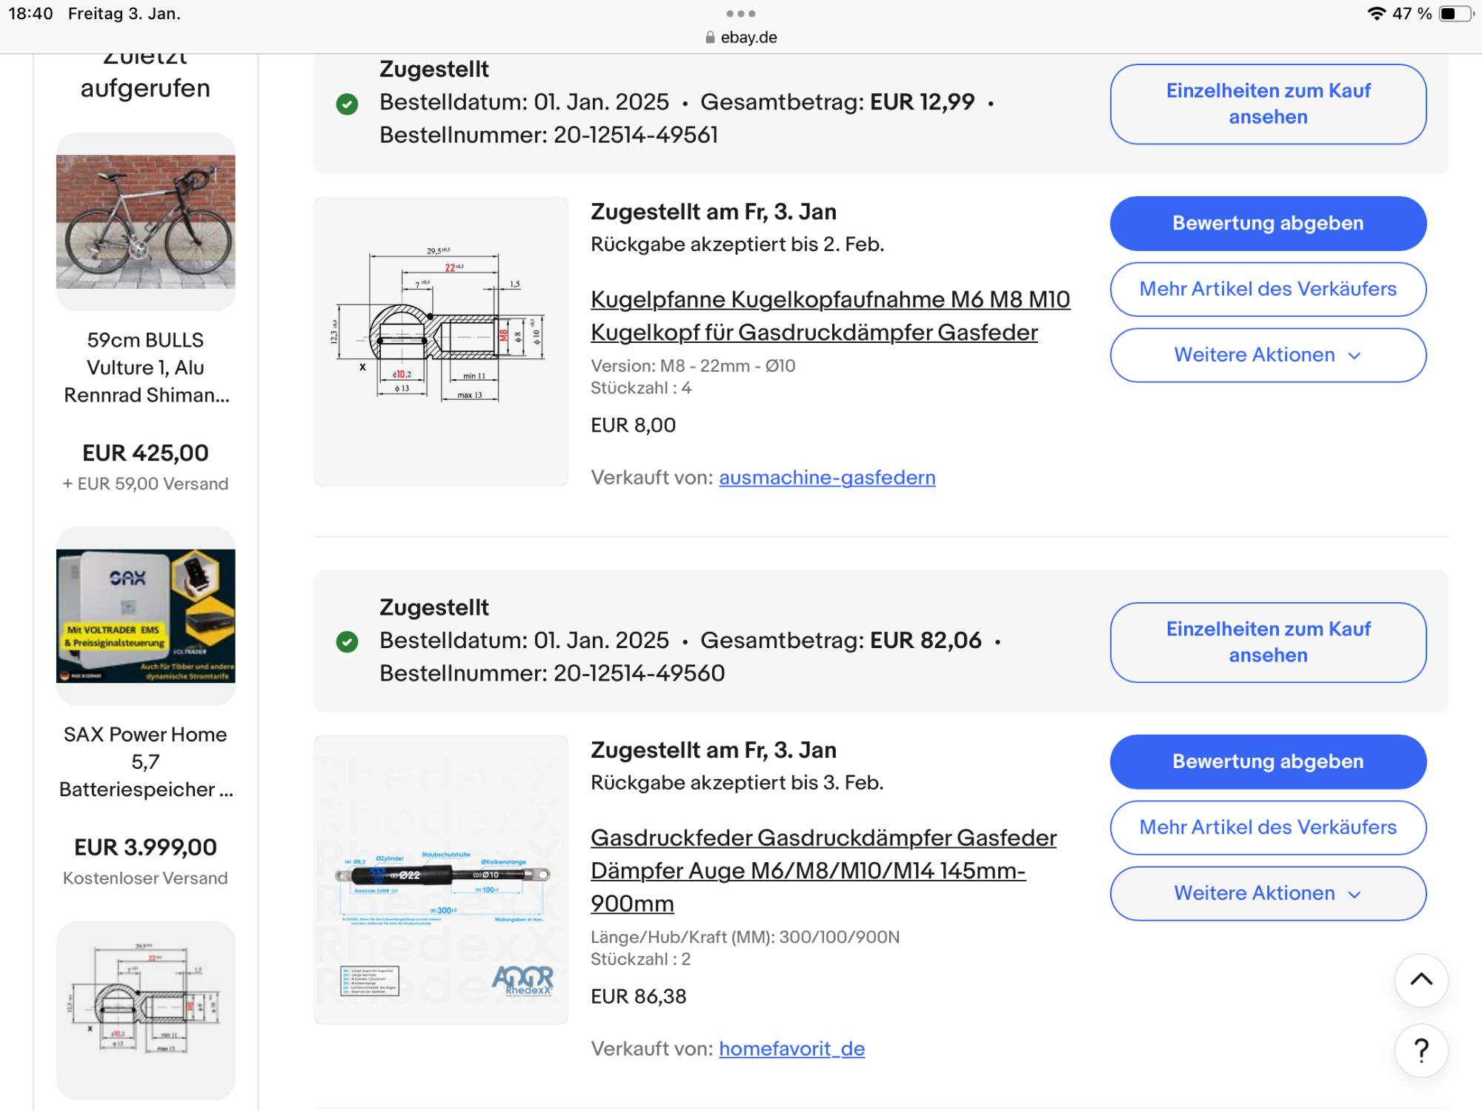This screenshot has width=1482, height=1111.
Task: Leave feedback via Bewertung abgeben for Kugelpfanne
Action: point(1267,223)
